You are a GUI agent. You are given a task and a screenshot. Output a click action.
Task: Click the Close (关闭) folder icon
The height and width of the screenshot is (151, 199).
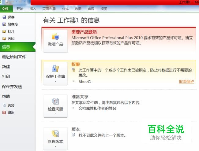pyautogui.click(x=4, y=38)
